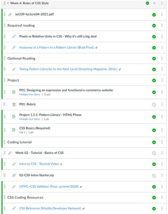168x214 pixels.
Task: Open kebab menu for Optional Reading header
Action: tap(162, 58)
